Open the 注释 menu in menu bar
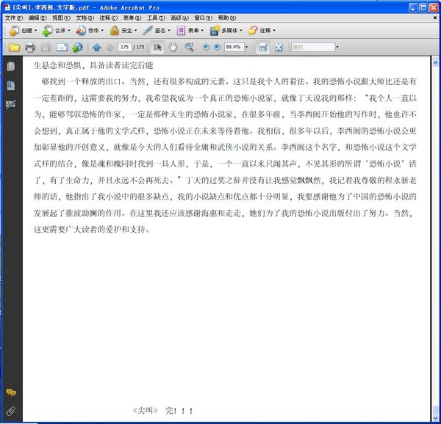Viewport: 441px width, 424px height. (x=109, y=18)
